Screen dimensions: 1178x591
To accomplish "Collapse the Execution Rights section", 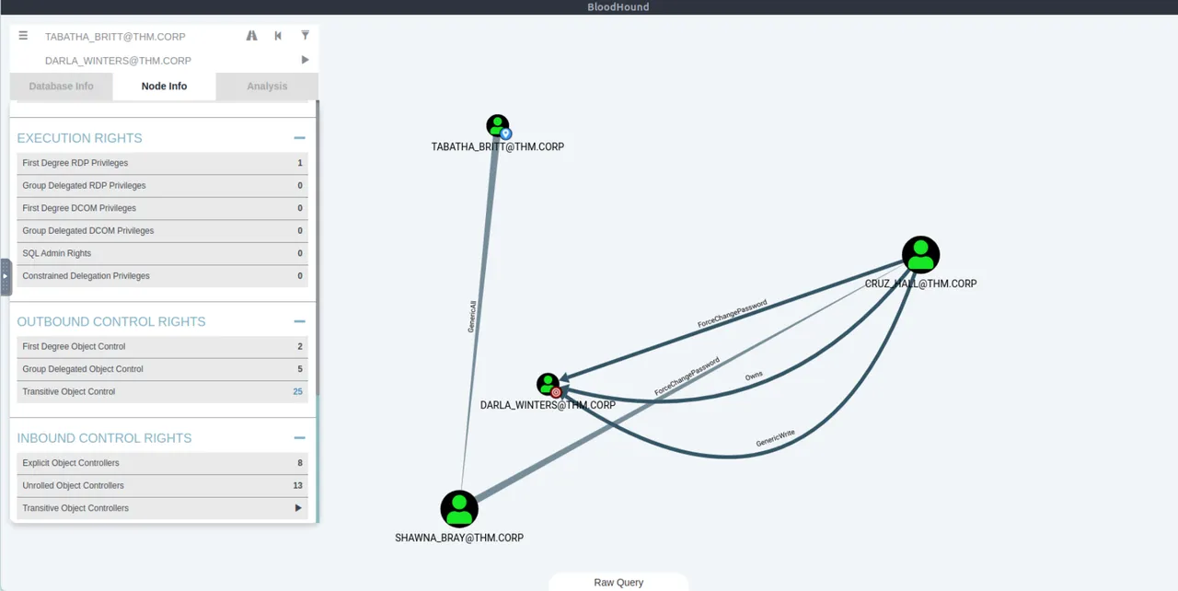I will pos(299,138).
